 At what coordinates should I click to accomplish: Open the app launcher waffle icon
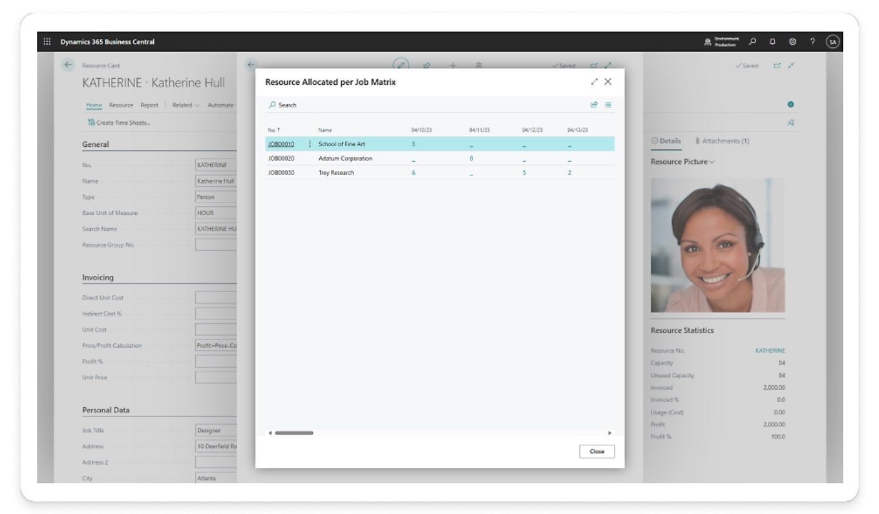[47, 42]
